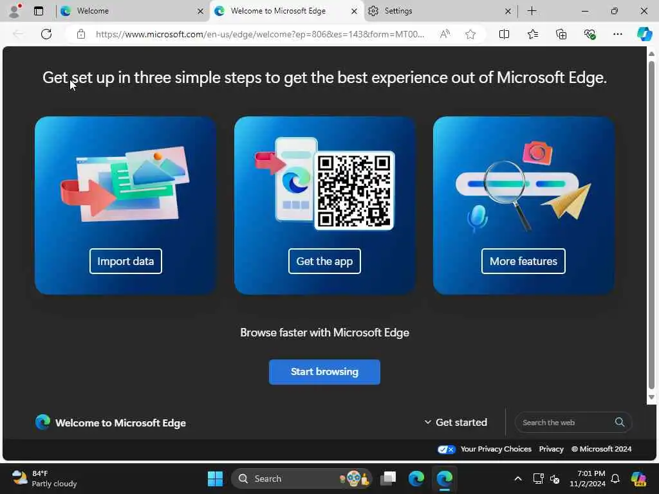Click the taskbar Search box

(x=301, y=479)
